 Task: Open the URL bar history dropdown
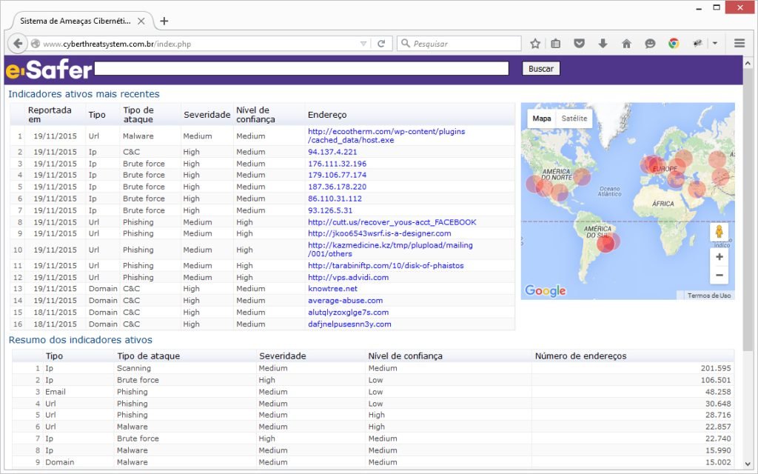click(x=363, y=44)
